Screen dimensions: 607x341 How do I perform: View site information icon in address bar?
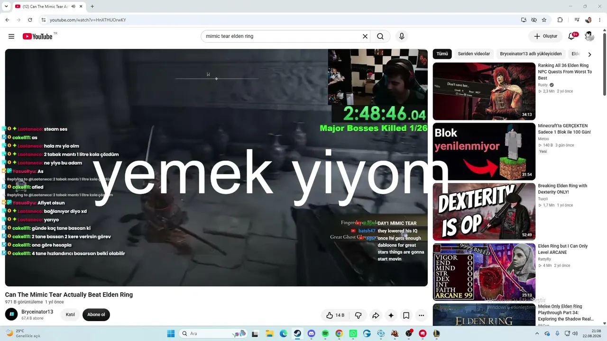click(43, 20)
